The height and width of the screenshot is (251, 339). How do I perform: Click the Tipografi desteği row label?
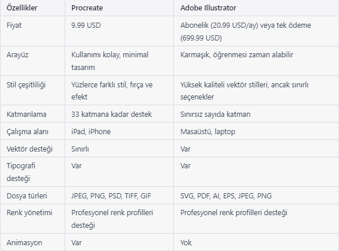pyautogui.click(x=21, y=172)
